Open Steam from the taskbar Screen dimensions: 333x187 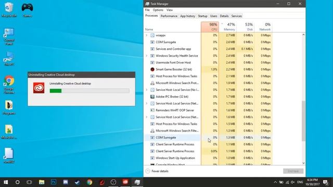tap(78, 182)
